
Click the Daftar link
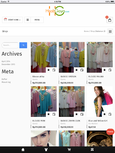pyautogui.click(x=4, y=79)
